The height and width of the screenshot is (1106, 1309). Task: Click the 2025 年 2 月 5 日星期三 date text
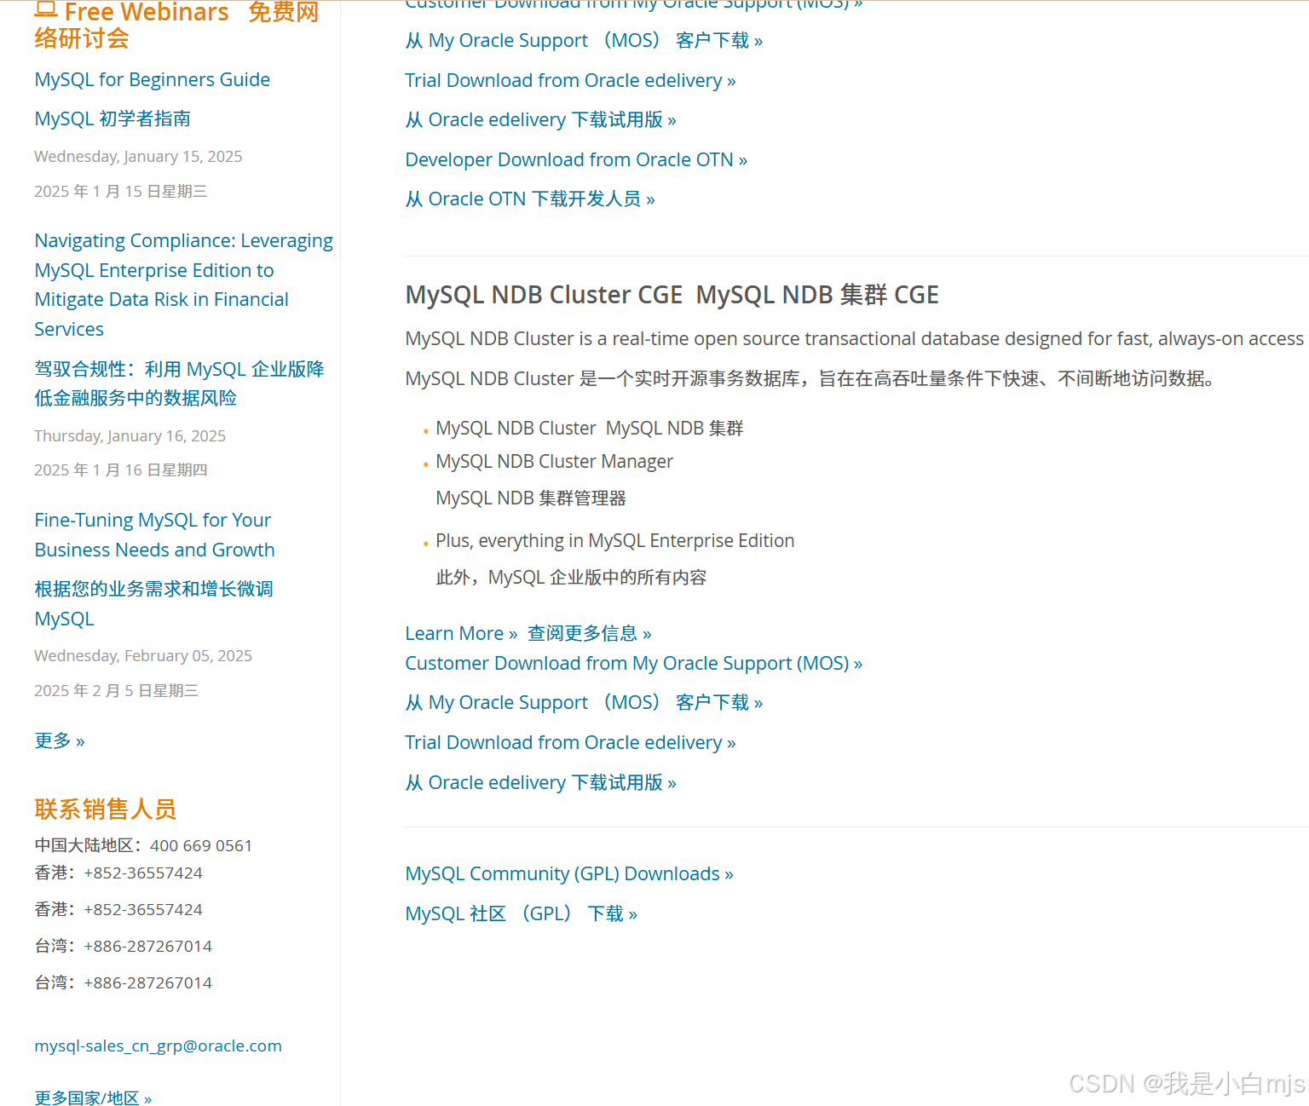[117, 690]
